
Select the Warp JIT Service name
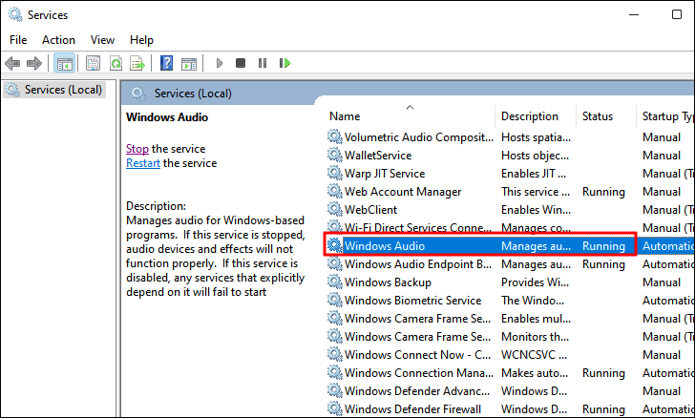click(x=385, y=174)
